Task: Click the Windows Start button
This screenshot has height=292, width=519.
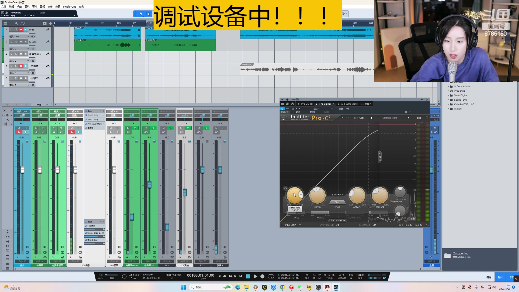Action: click(183, 287)
